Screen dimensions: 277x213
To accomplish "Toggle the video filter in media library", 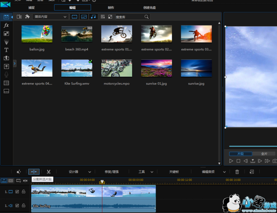I will pyautogui.click(x=74, y=17).
